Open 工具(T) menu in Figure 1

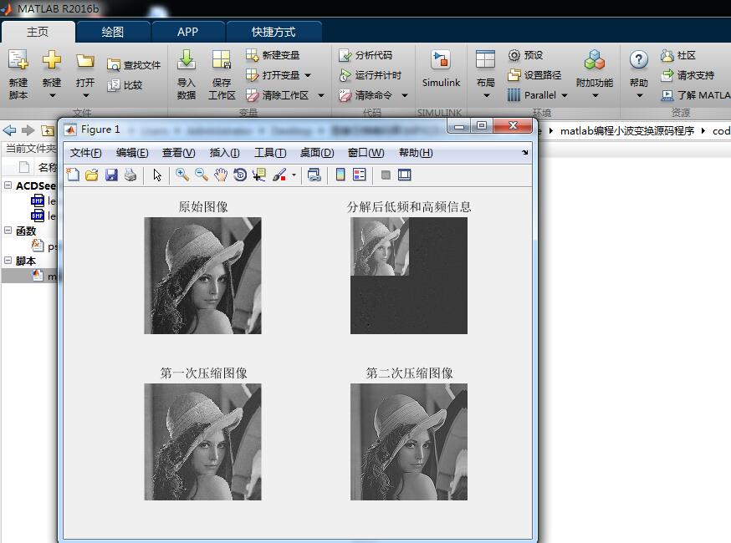pos(270,153)
